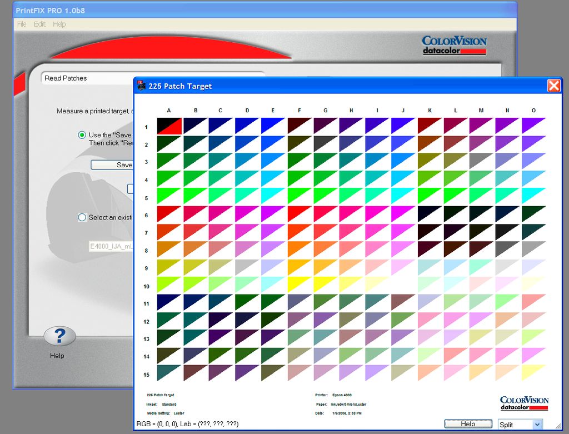
Task: Select patch H13 dusty rose
Action: 352,337
